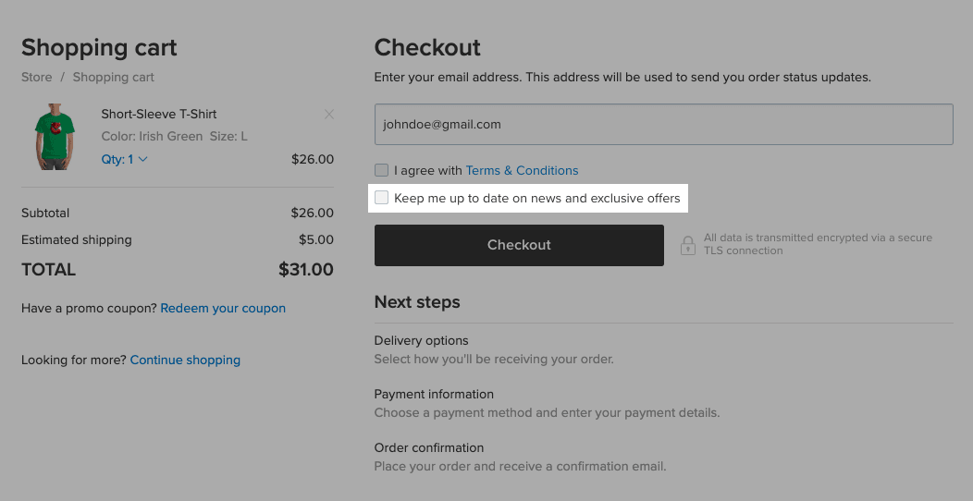The height and width of the screenshot is (501, 973).
Task: Expand the Qty: 1 dropdown chevron
Action: coord(142,159)
